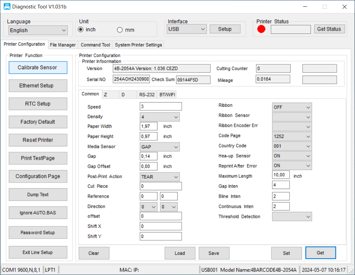355x275 pixels.
Task: Click the Set button
Action: [x=286, y=253]
